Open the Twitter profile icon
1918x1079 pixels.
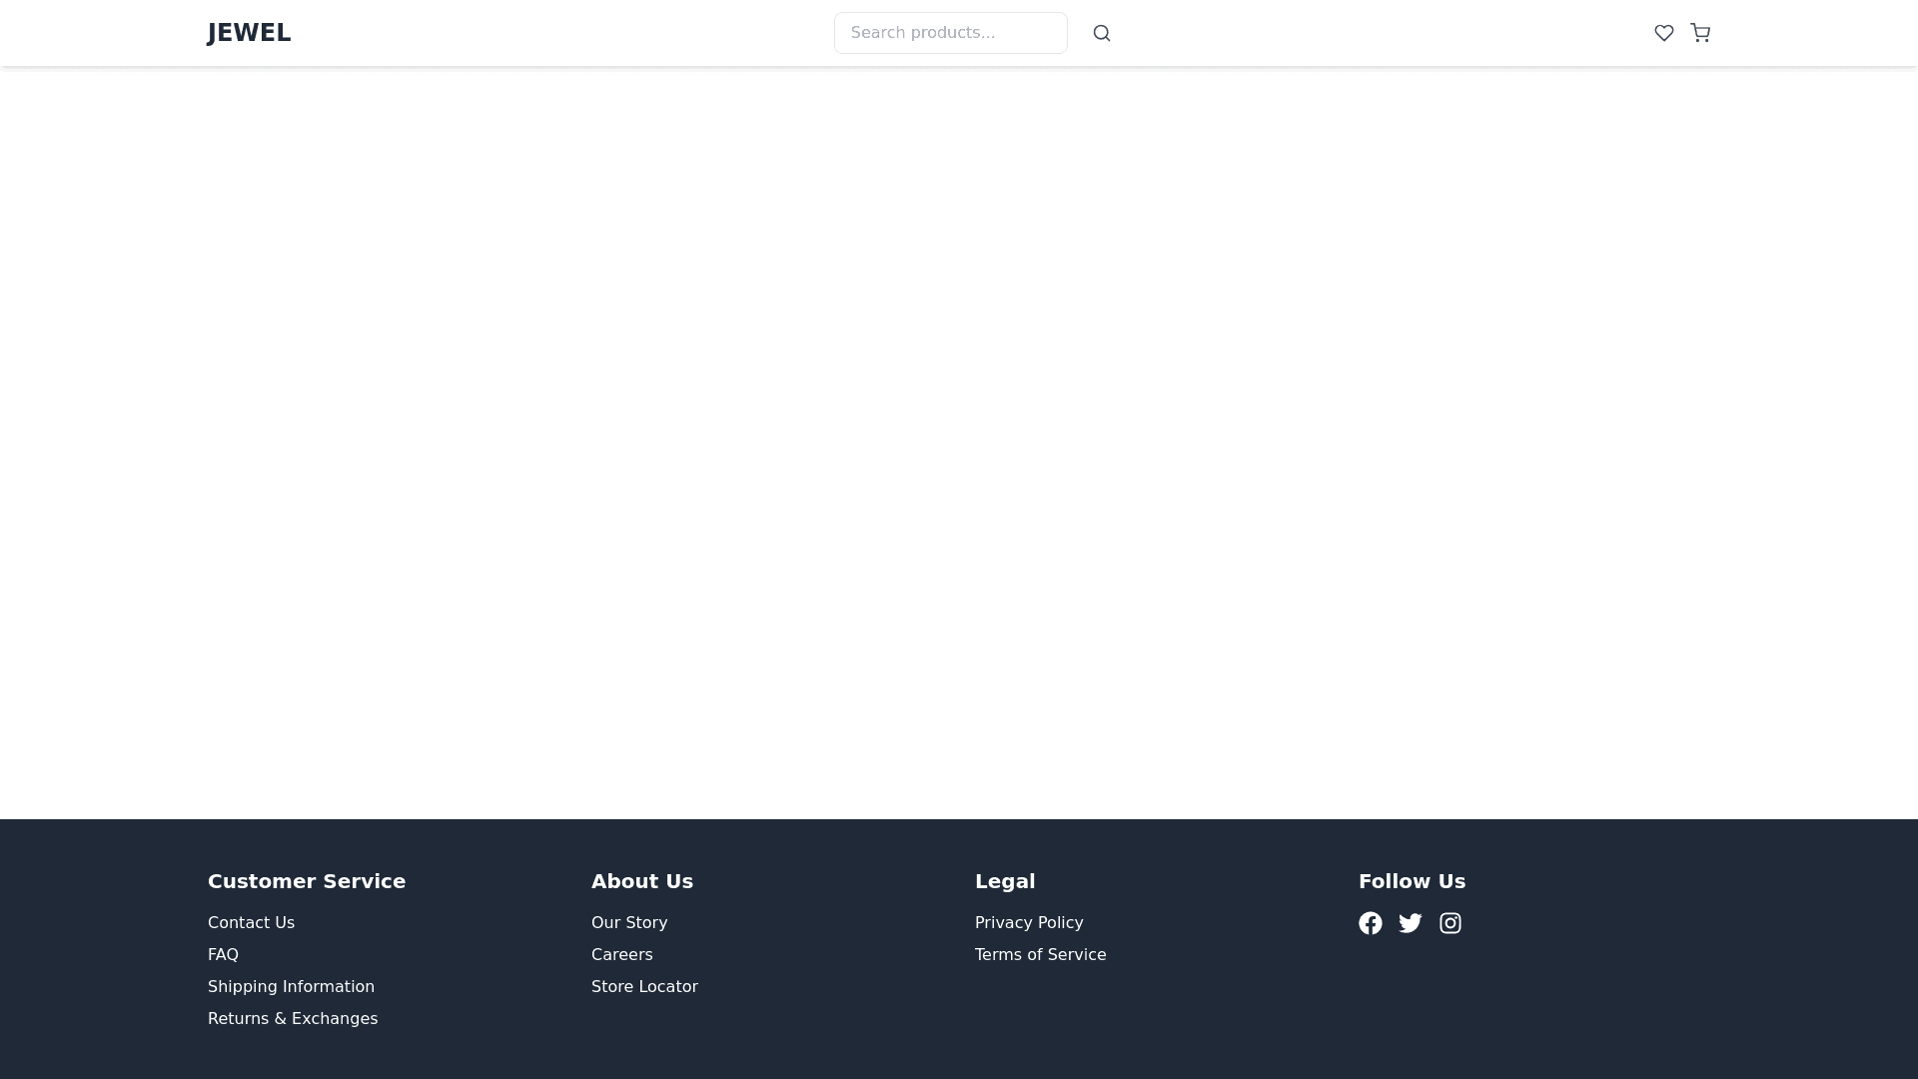1410,923
